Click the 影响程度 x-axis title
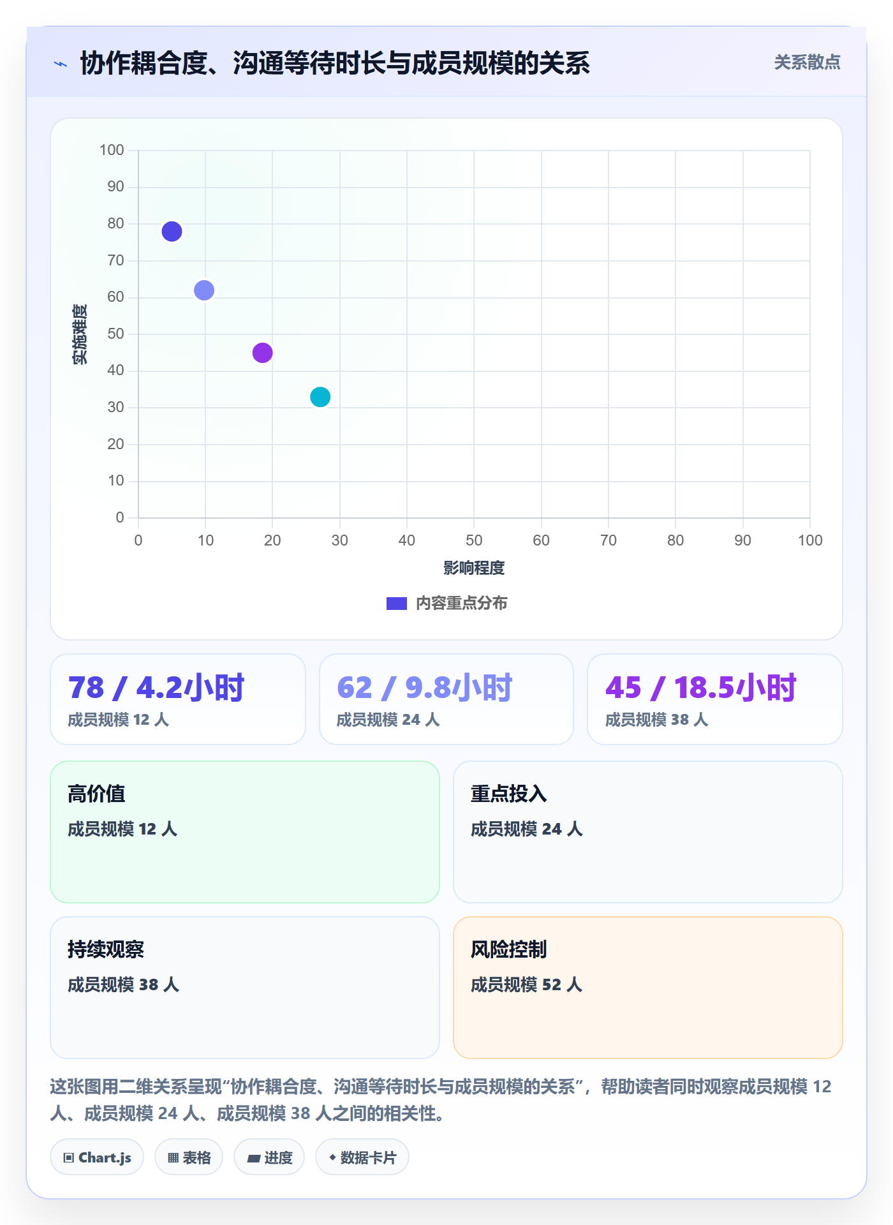893x1225 pixels. (x=474, y=568)
